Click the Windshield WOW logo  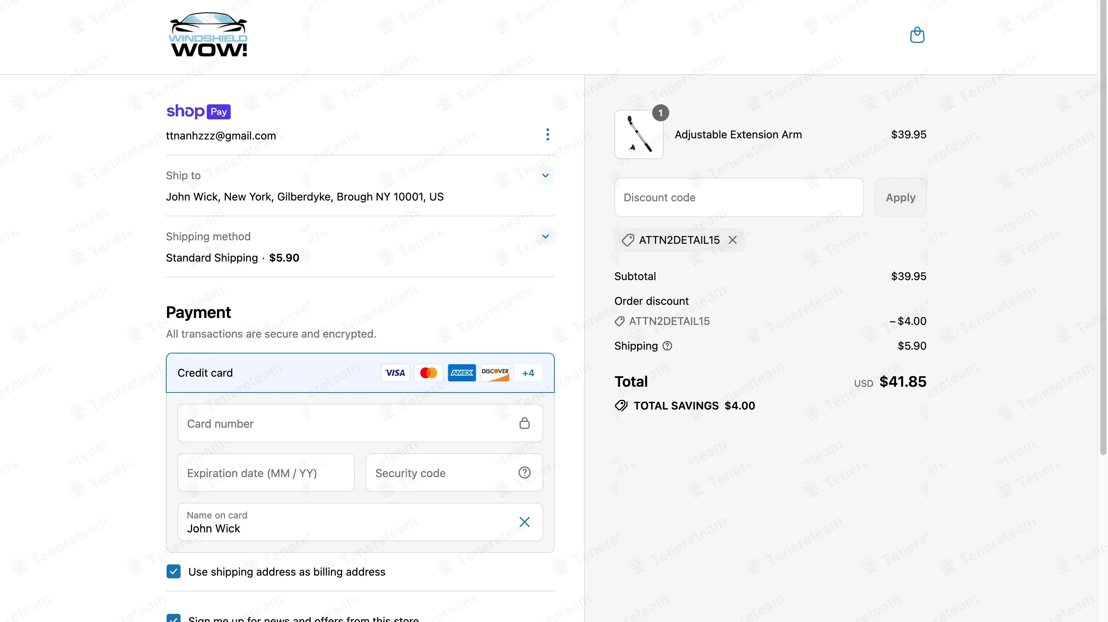[208, 35]
